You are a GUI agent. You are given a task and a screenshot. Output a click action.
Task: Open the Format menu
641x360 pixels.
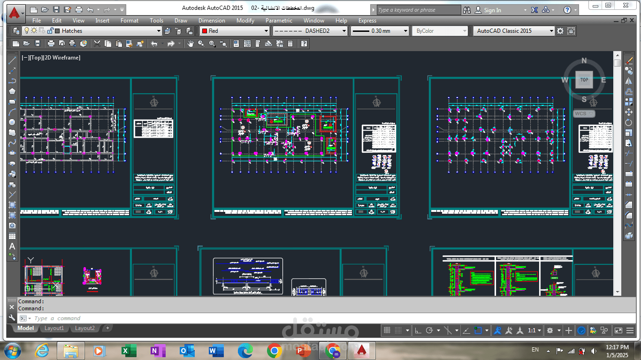point(130,21)
